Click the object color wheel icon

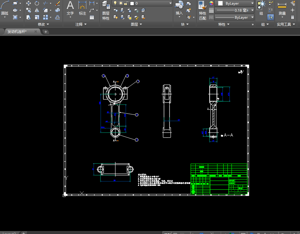tap(211, 3)
